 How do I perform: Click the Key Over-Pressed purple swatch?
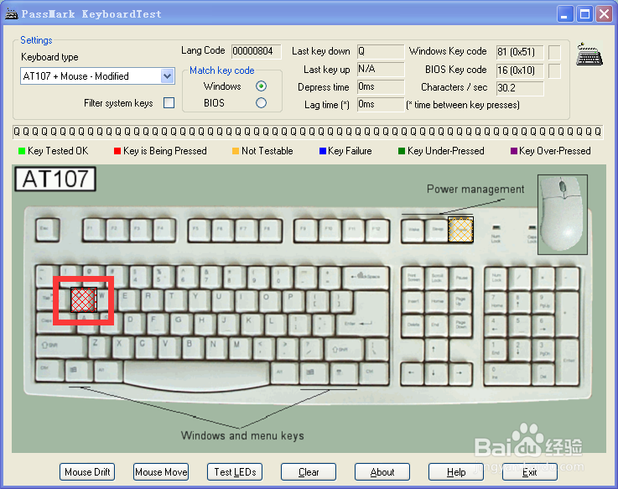[514, 151]
